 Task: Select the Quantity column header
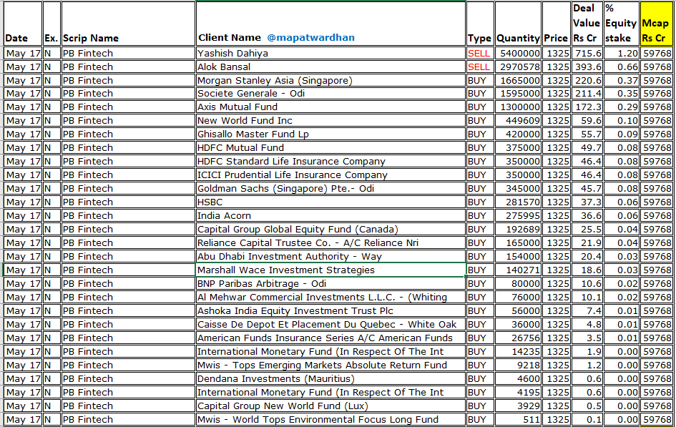[x=518, y=24]
